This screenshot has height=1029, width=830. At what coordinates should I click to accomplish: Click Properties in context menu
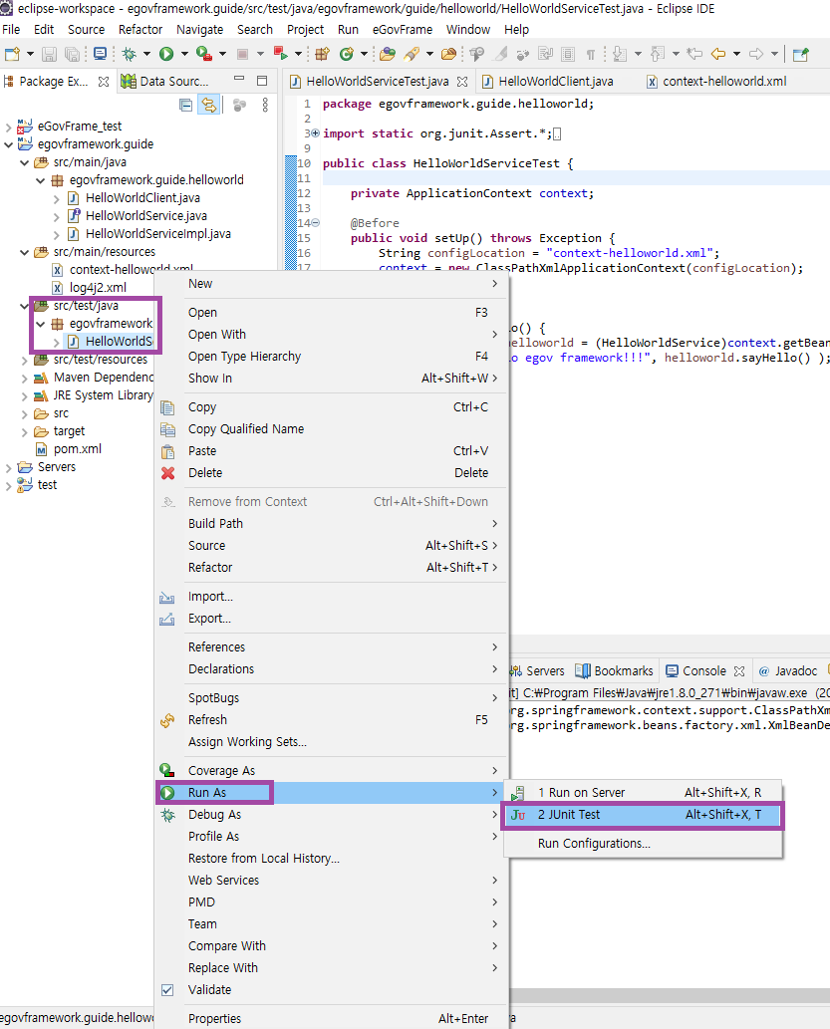click(x=331, y=1019)
